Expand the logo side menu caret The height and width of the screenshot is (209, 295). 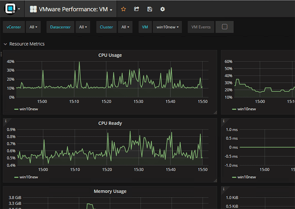click(19, 9)
